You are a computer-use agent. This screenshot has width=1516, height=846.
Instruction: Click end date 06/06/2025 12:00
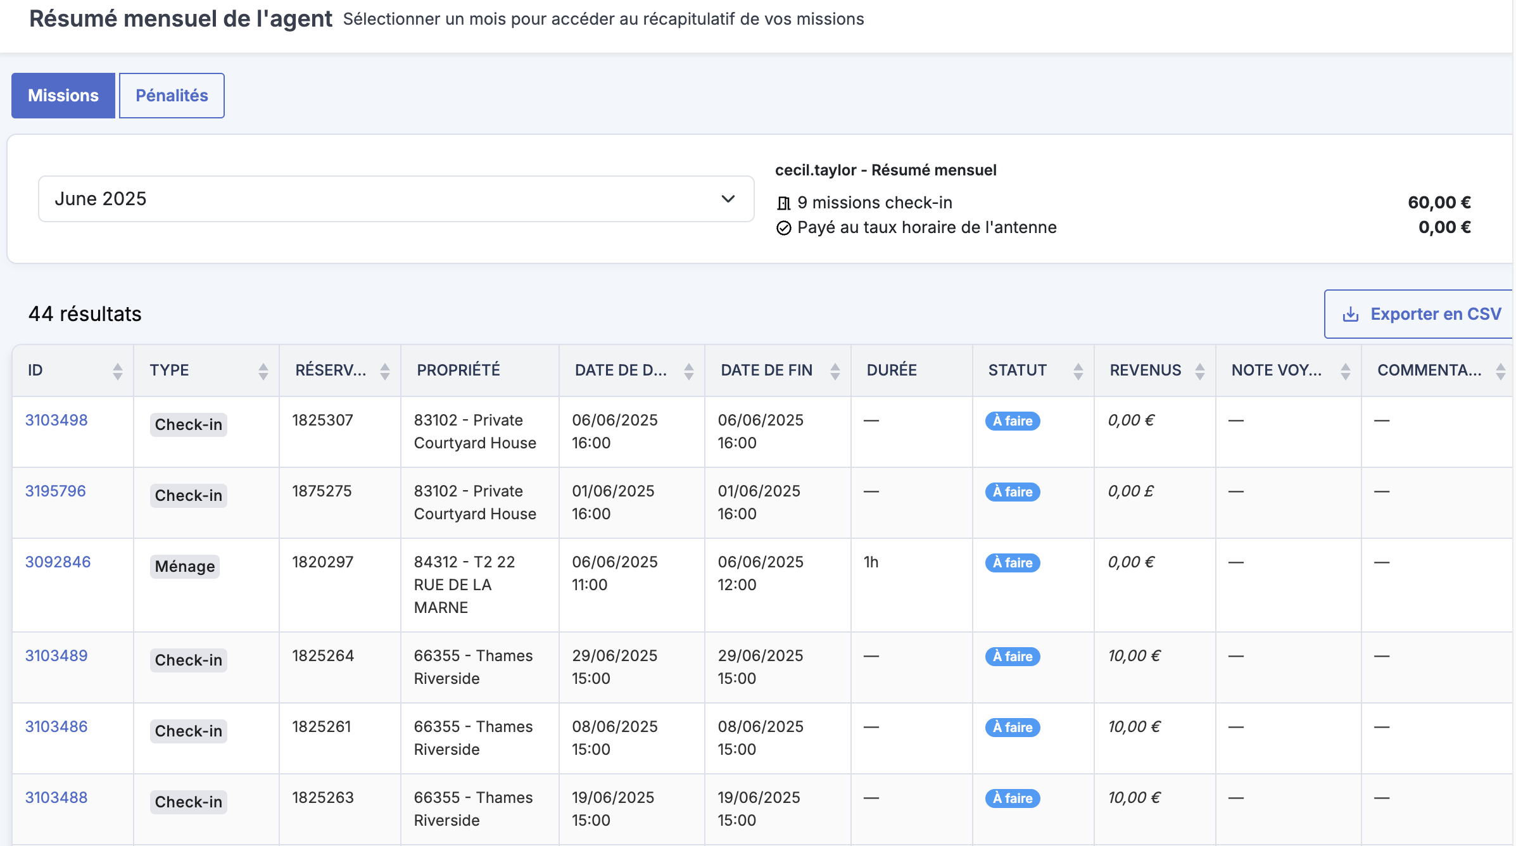click(761, 573)
